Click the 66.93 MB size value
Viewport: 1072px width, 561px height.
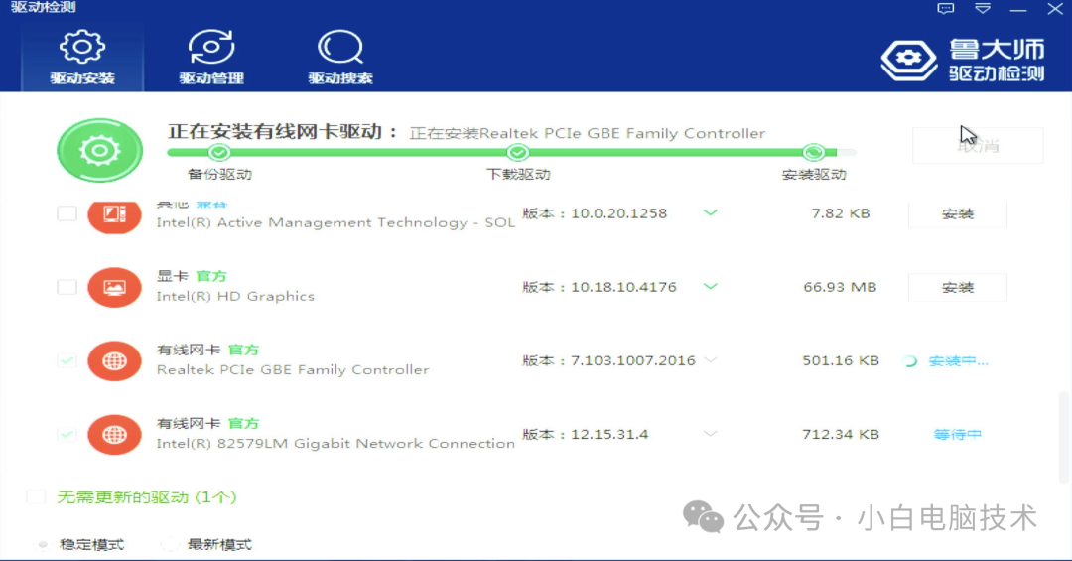[840, 287]
